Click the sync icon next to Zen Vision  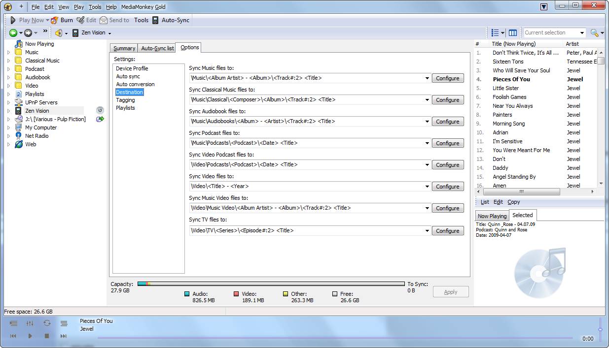[100, 111]
